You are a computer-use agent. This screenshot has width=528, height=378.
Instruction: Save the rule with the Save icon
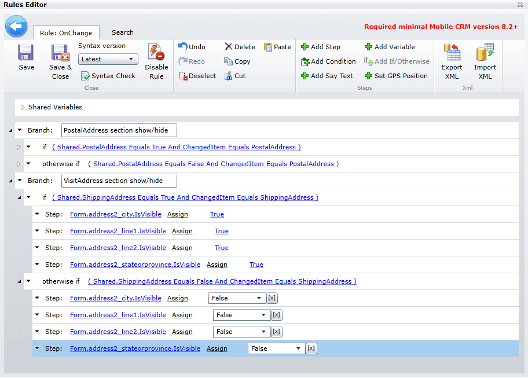(x=26, y=53)
